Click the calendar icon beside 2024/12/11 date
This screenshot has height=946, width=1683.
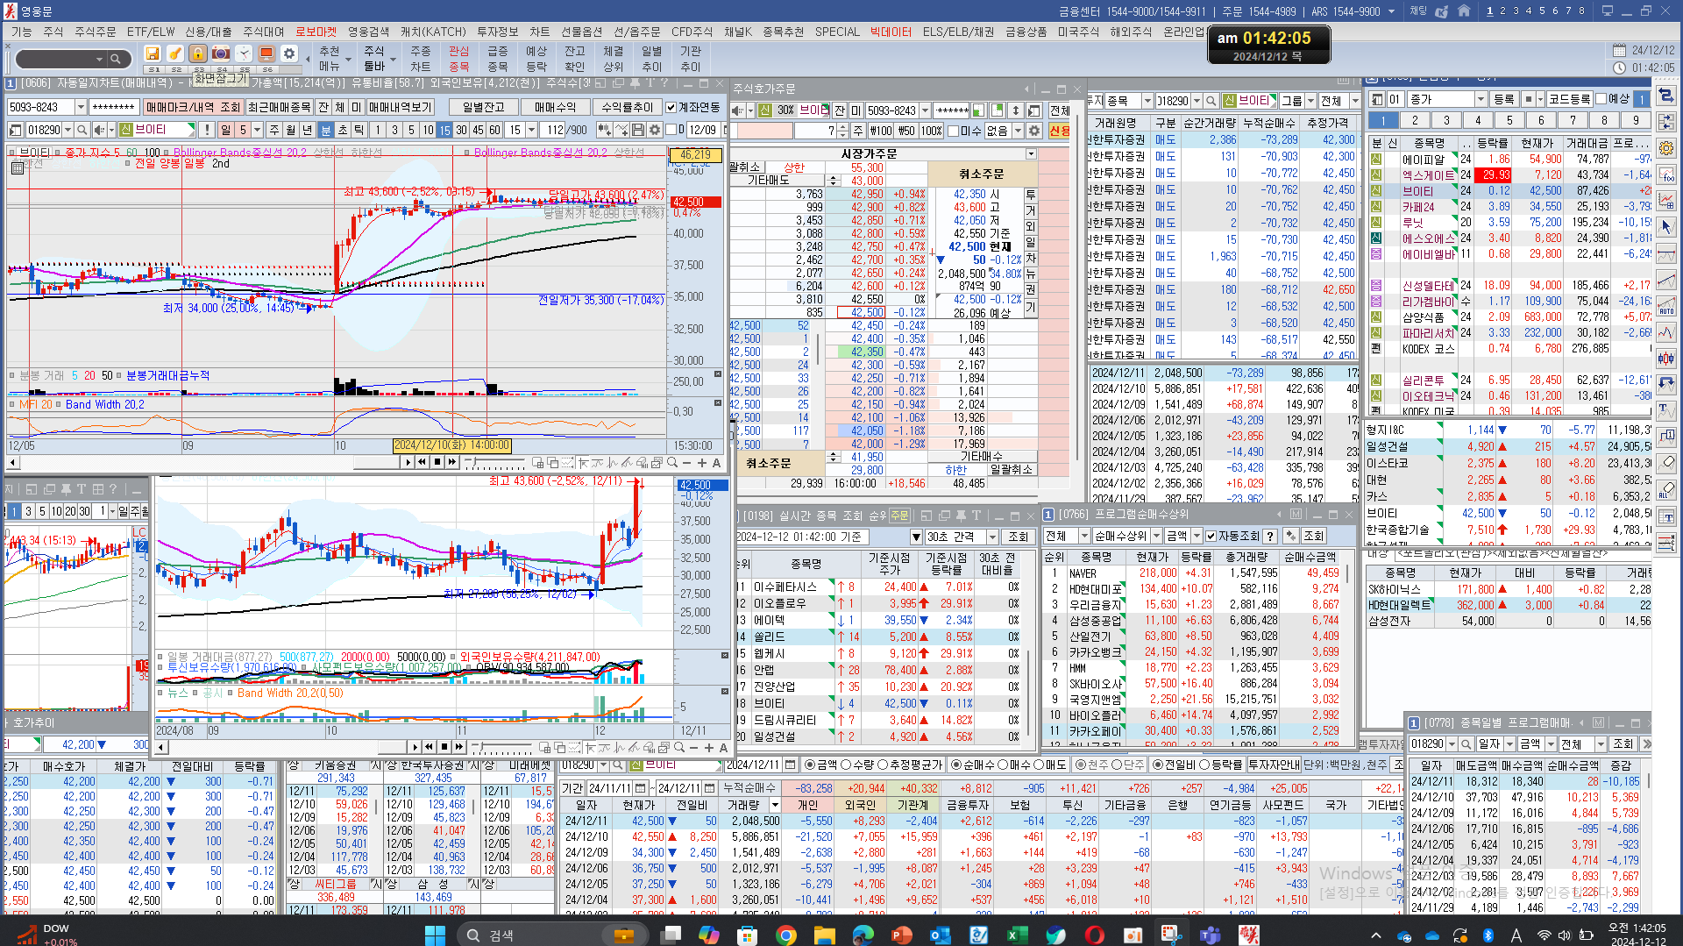coord(790,765)
